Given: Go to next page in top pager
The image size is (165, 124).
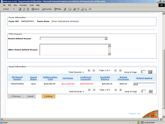Looking at the screenshot, I should click(x=115, y=70).
